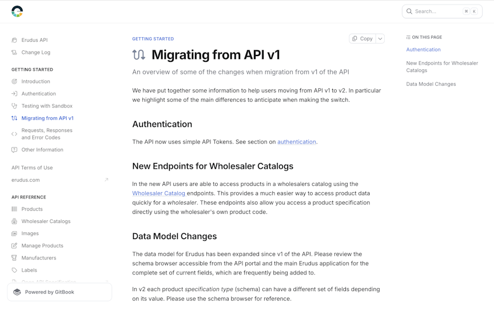Click the Migrating from API v1 sidebar icon
494x310 pixels.
(14, 118)
